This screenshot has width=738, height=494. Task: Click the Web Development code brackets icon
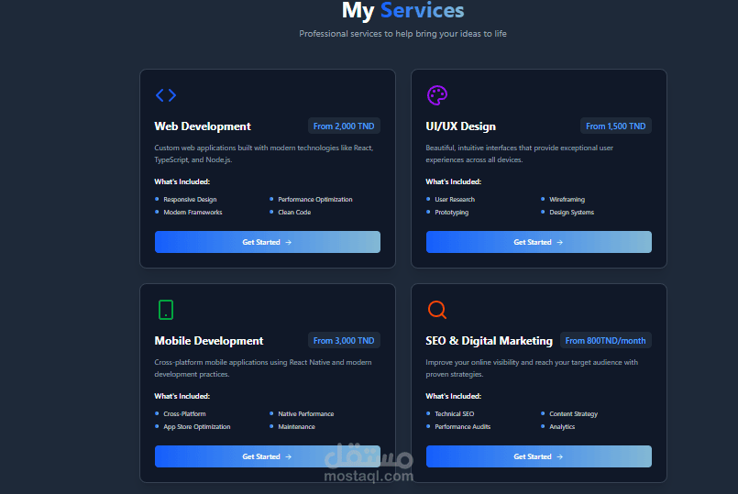166,95
